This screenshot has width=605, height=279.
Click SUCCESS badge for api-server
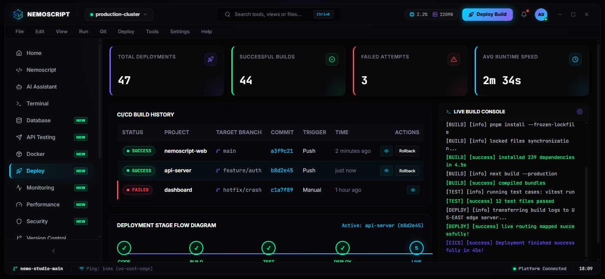[x=139, y=170]
